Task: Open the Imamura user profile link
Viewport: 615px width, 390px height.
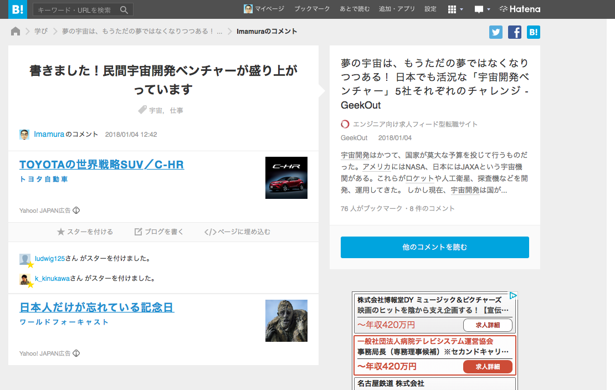Action: pos(49,134)
